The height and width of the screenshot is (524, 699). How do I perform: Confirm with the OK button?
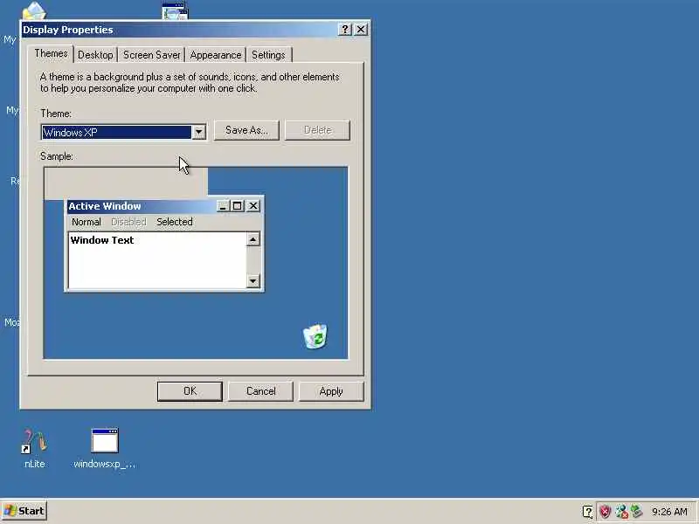(190, 391)
